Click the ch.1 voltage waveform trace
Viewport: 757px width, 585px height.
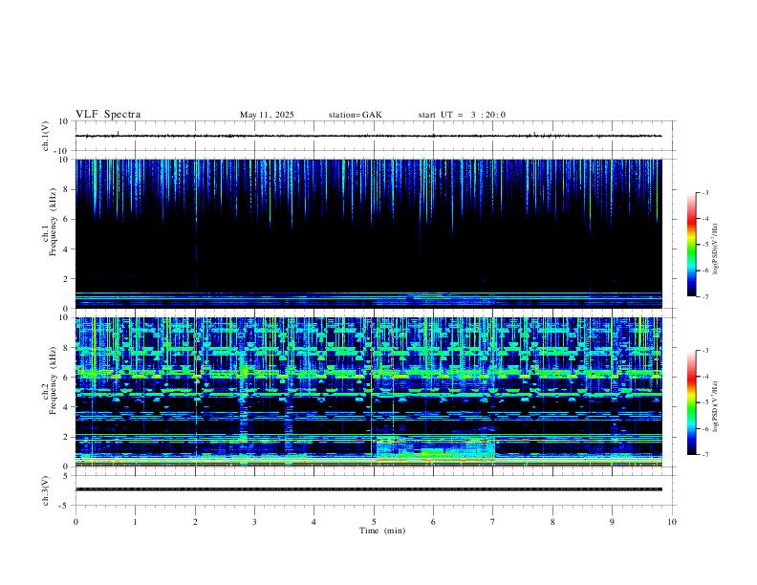pos(368,136)
